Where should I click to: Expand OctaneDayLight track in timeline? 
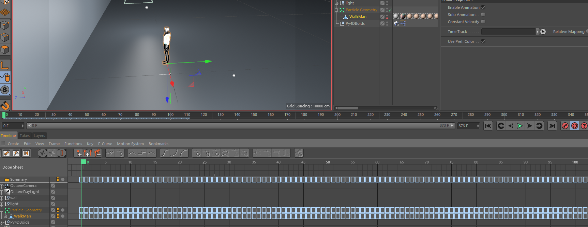pyautogui.click(x=2, y=192)
